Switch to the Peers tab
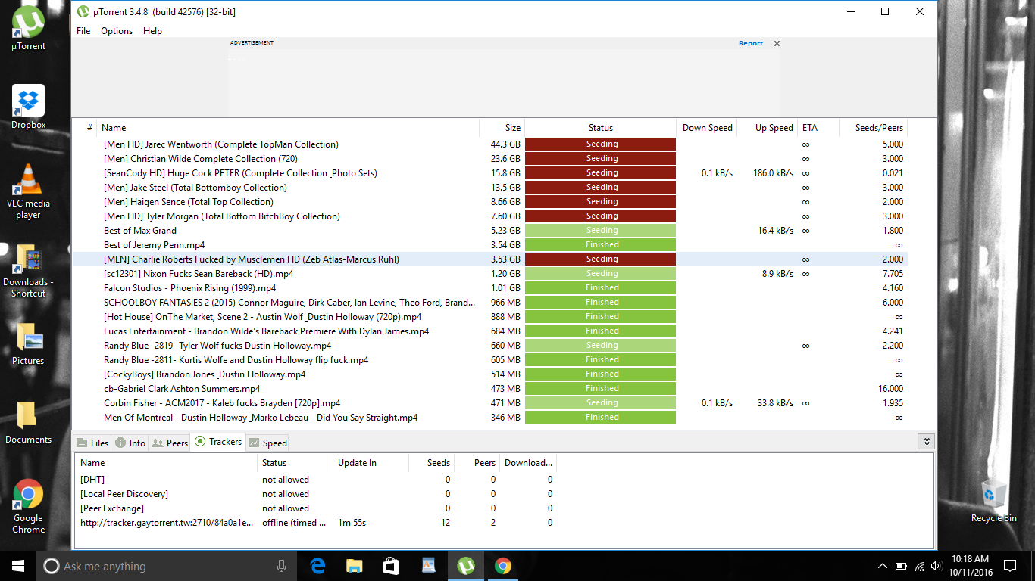Image resolution: width=1035 pixels, height=581 pixels. (x=170, y=443)
